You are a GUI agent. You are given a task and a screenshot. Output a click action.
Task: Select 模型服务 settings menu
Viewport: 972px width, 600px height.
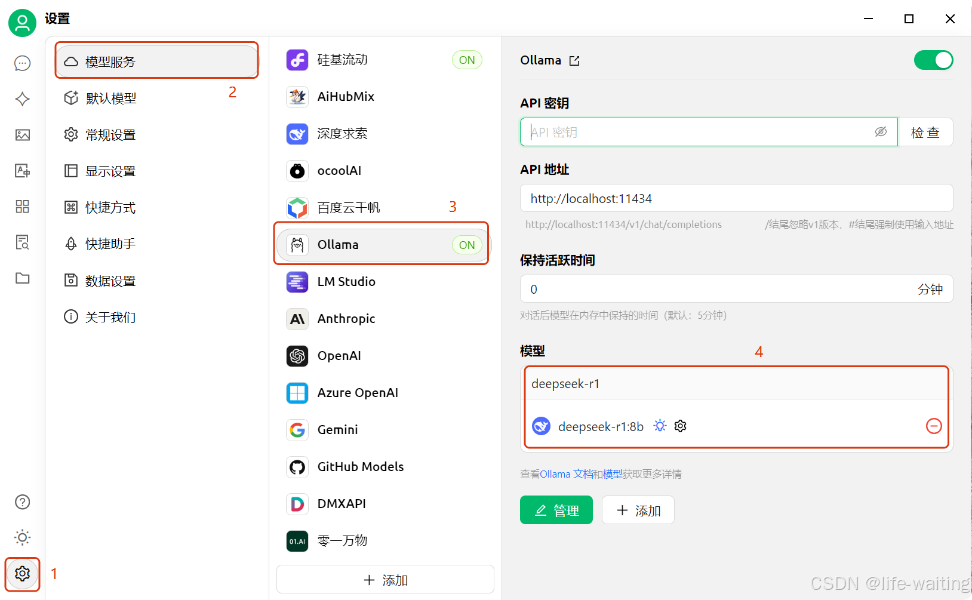tap(157, 61)
